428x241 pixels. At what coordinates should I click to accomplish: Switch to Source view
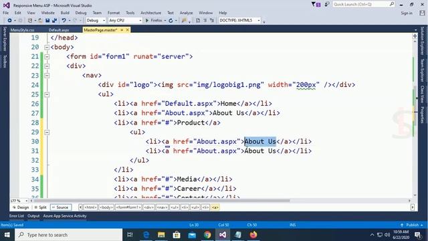point(60,208)
